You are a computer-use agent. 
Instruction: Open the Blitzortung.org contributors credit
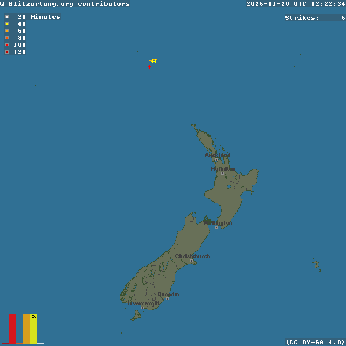pos(65,4)
